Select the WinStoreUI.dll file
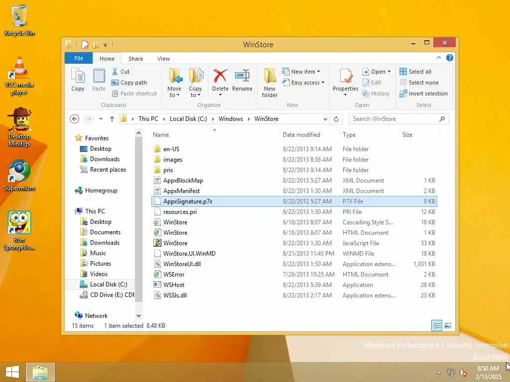This screenshot has height=382, width=510. (x=294, y=264)
